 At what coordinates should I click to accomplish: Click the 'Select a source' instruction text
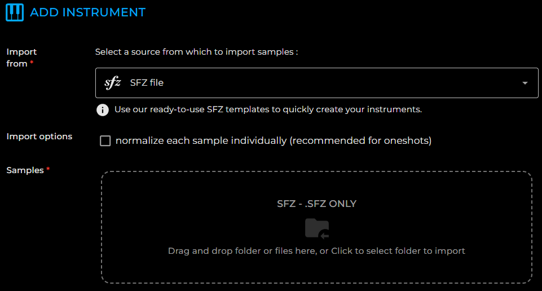(196, 52)
